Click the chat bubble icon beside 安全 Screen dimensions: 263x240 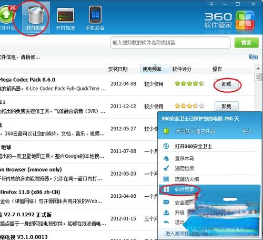[166, 202]
